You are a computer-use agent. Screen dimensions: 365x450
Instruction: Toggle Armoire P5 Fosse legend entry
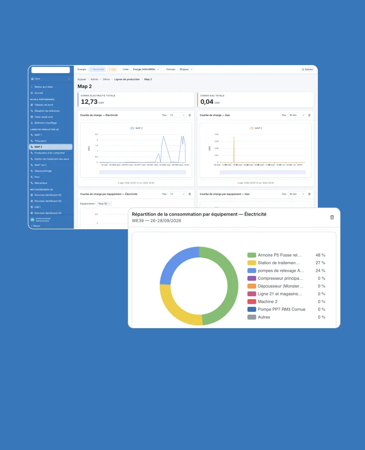tap(286, 255)
